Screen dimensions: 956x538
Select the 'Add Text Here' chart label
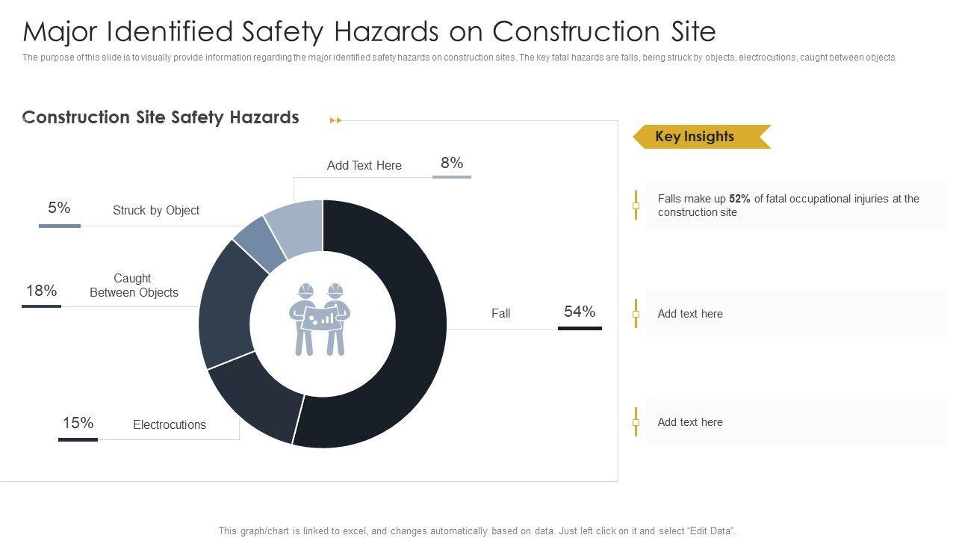364,166
